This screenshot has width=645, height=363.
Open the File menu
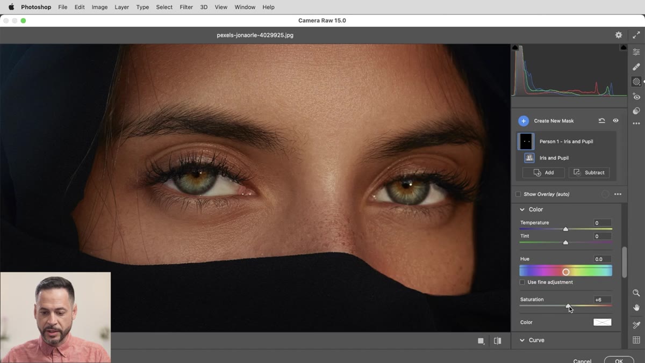click(x=63, y=7)
